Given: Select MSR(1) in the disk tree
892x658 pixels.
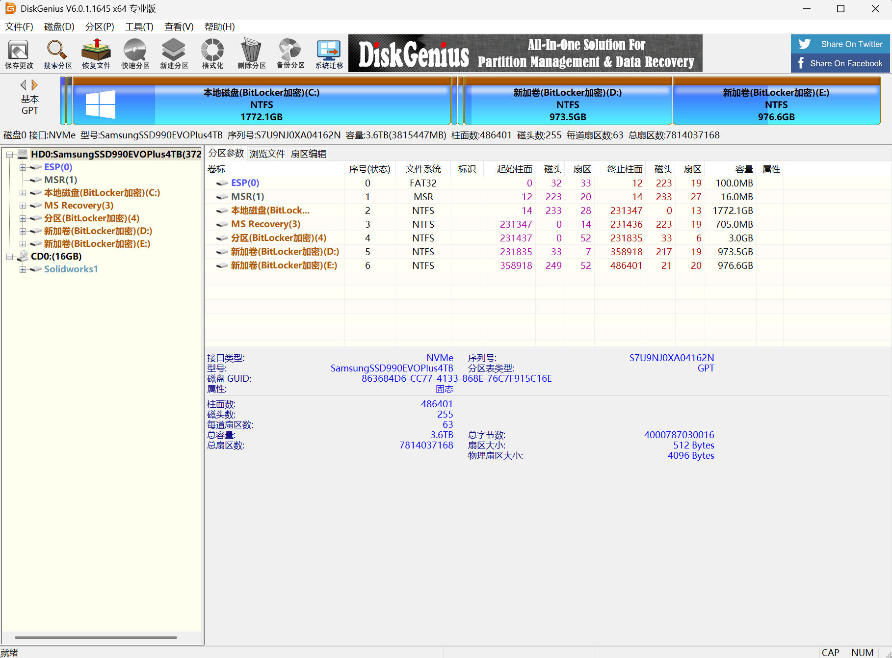Looking at the screenshot, I should (x=60, y=180).
